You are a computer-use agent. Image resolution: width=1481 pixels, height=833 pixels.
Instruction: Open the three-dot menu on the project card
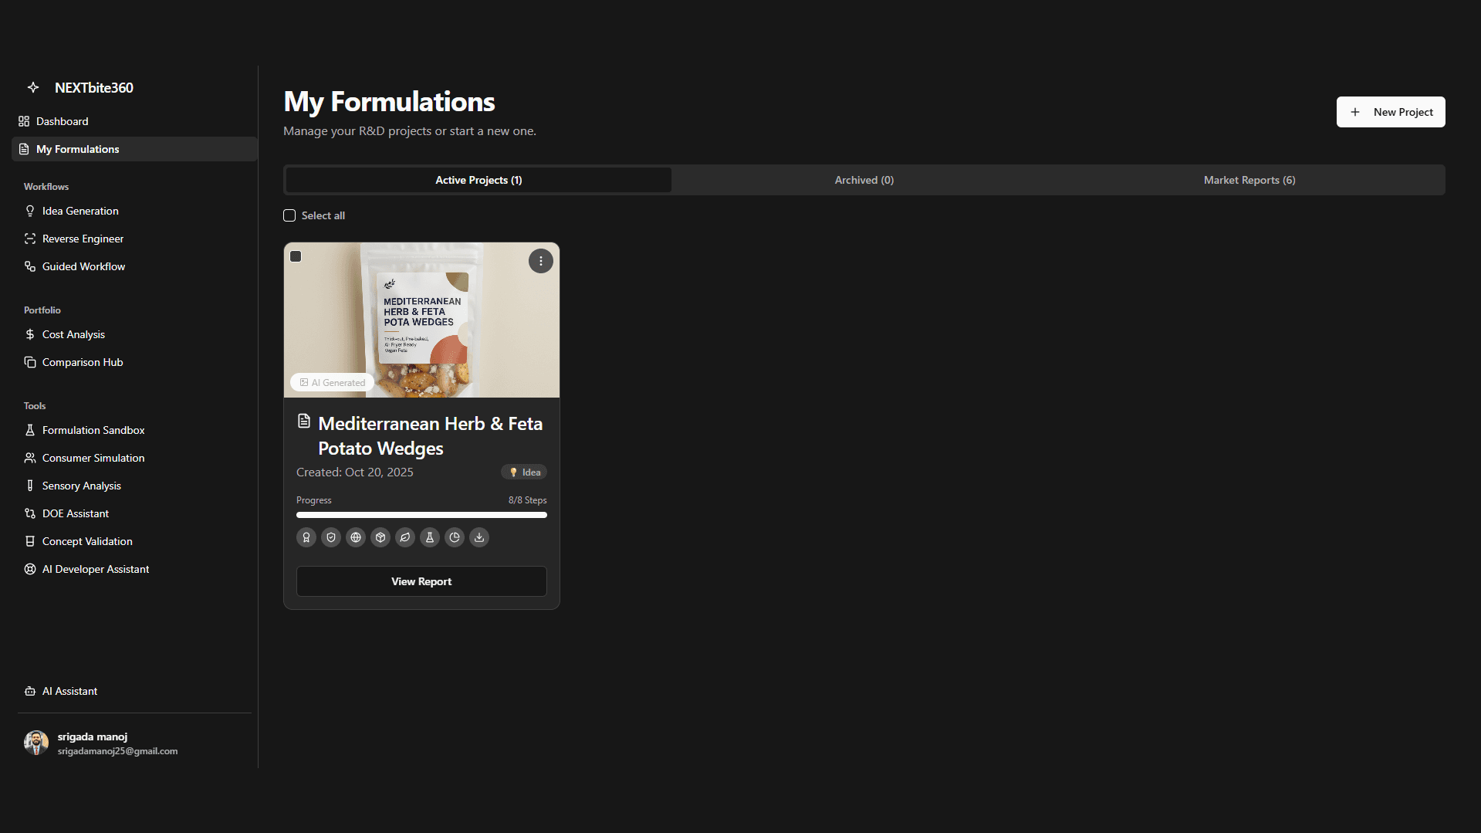pos(540,261)
